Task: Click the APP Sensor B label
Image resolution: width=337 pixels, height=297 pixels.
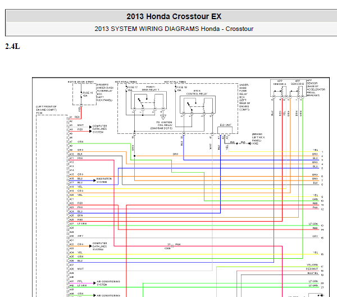Action: coord(297,83)
